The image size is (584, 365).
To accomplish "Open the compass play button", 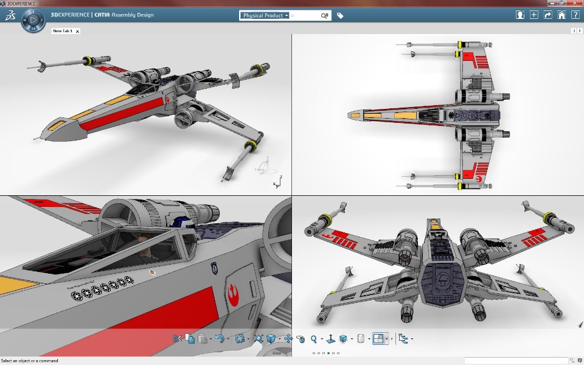I will click(33, 19).
